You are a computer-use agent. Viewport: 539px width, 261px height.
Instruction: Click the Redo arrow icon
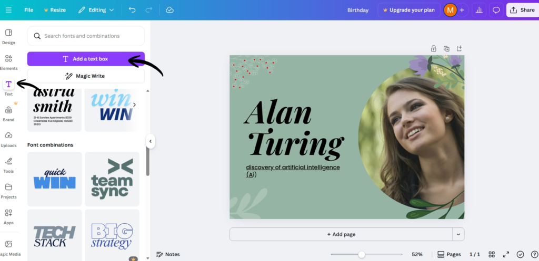149,10
